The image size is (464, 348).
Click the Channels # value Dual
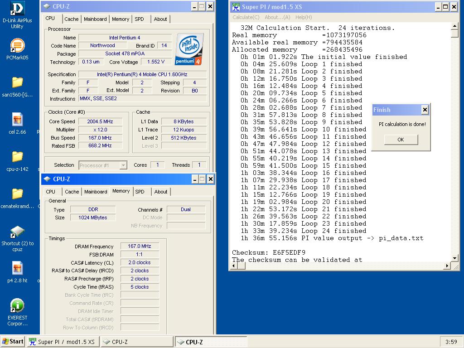pos(186,209)
